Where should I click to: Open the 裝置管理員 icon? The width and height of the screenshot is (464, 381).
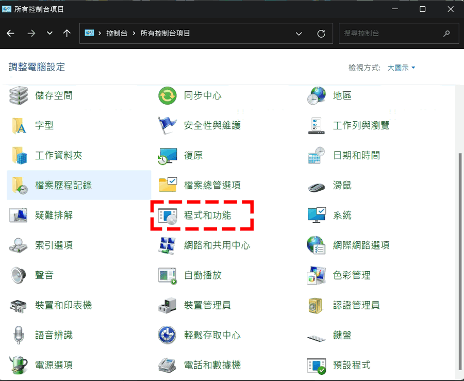168,305
